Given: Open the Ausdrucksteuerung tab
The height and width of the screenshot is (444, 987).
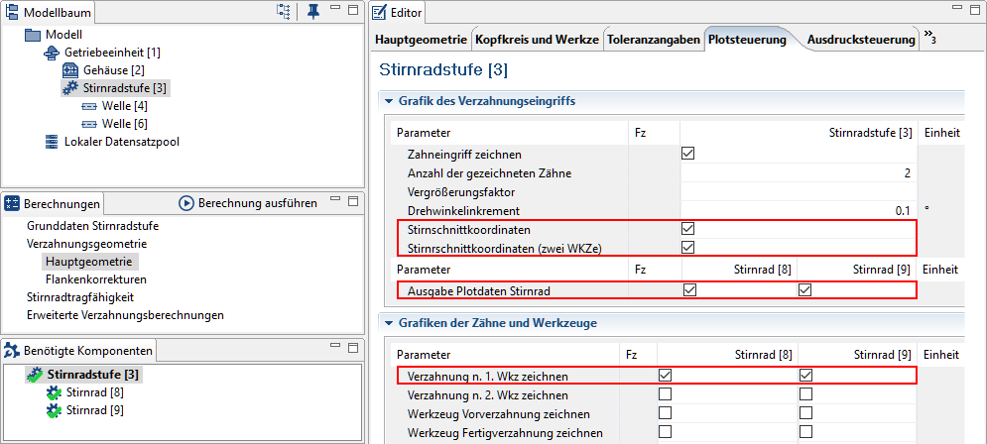Looking at the screenshot, I should pos(860,40).
